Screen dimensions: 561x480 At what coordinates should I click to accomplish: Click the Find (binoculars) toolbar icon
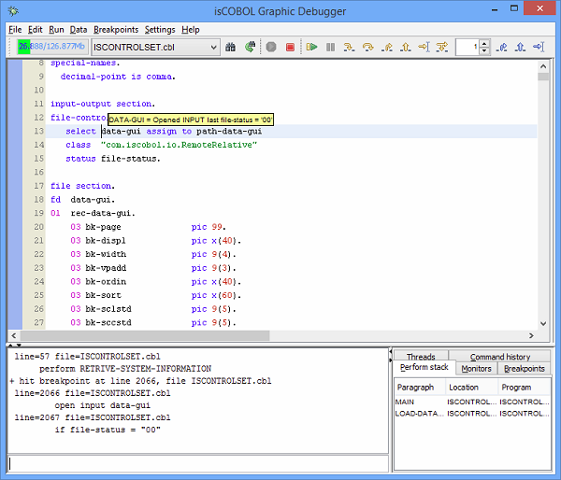click(231, 47)
